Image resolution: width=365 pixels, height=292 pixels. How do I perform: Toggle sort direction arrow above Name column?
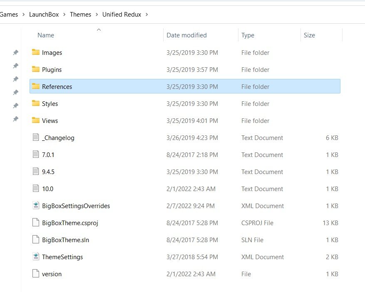point(99,30)
